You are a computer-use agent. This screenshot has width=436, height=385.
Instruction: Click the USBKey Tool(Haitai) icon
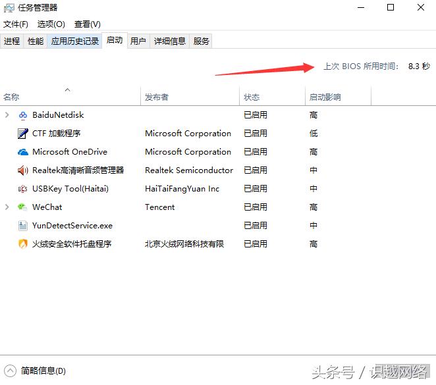point(23,189)
